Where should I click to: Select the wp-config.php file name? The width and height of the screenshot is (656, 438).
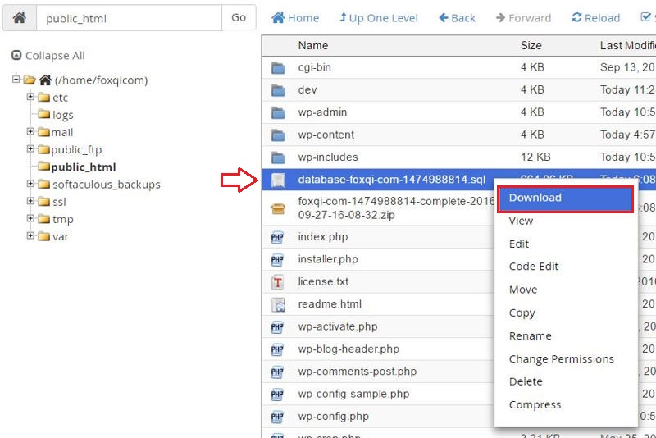pyautogui.click(x=333, y=417)
